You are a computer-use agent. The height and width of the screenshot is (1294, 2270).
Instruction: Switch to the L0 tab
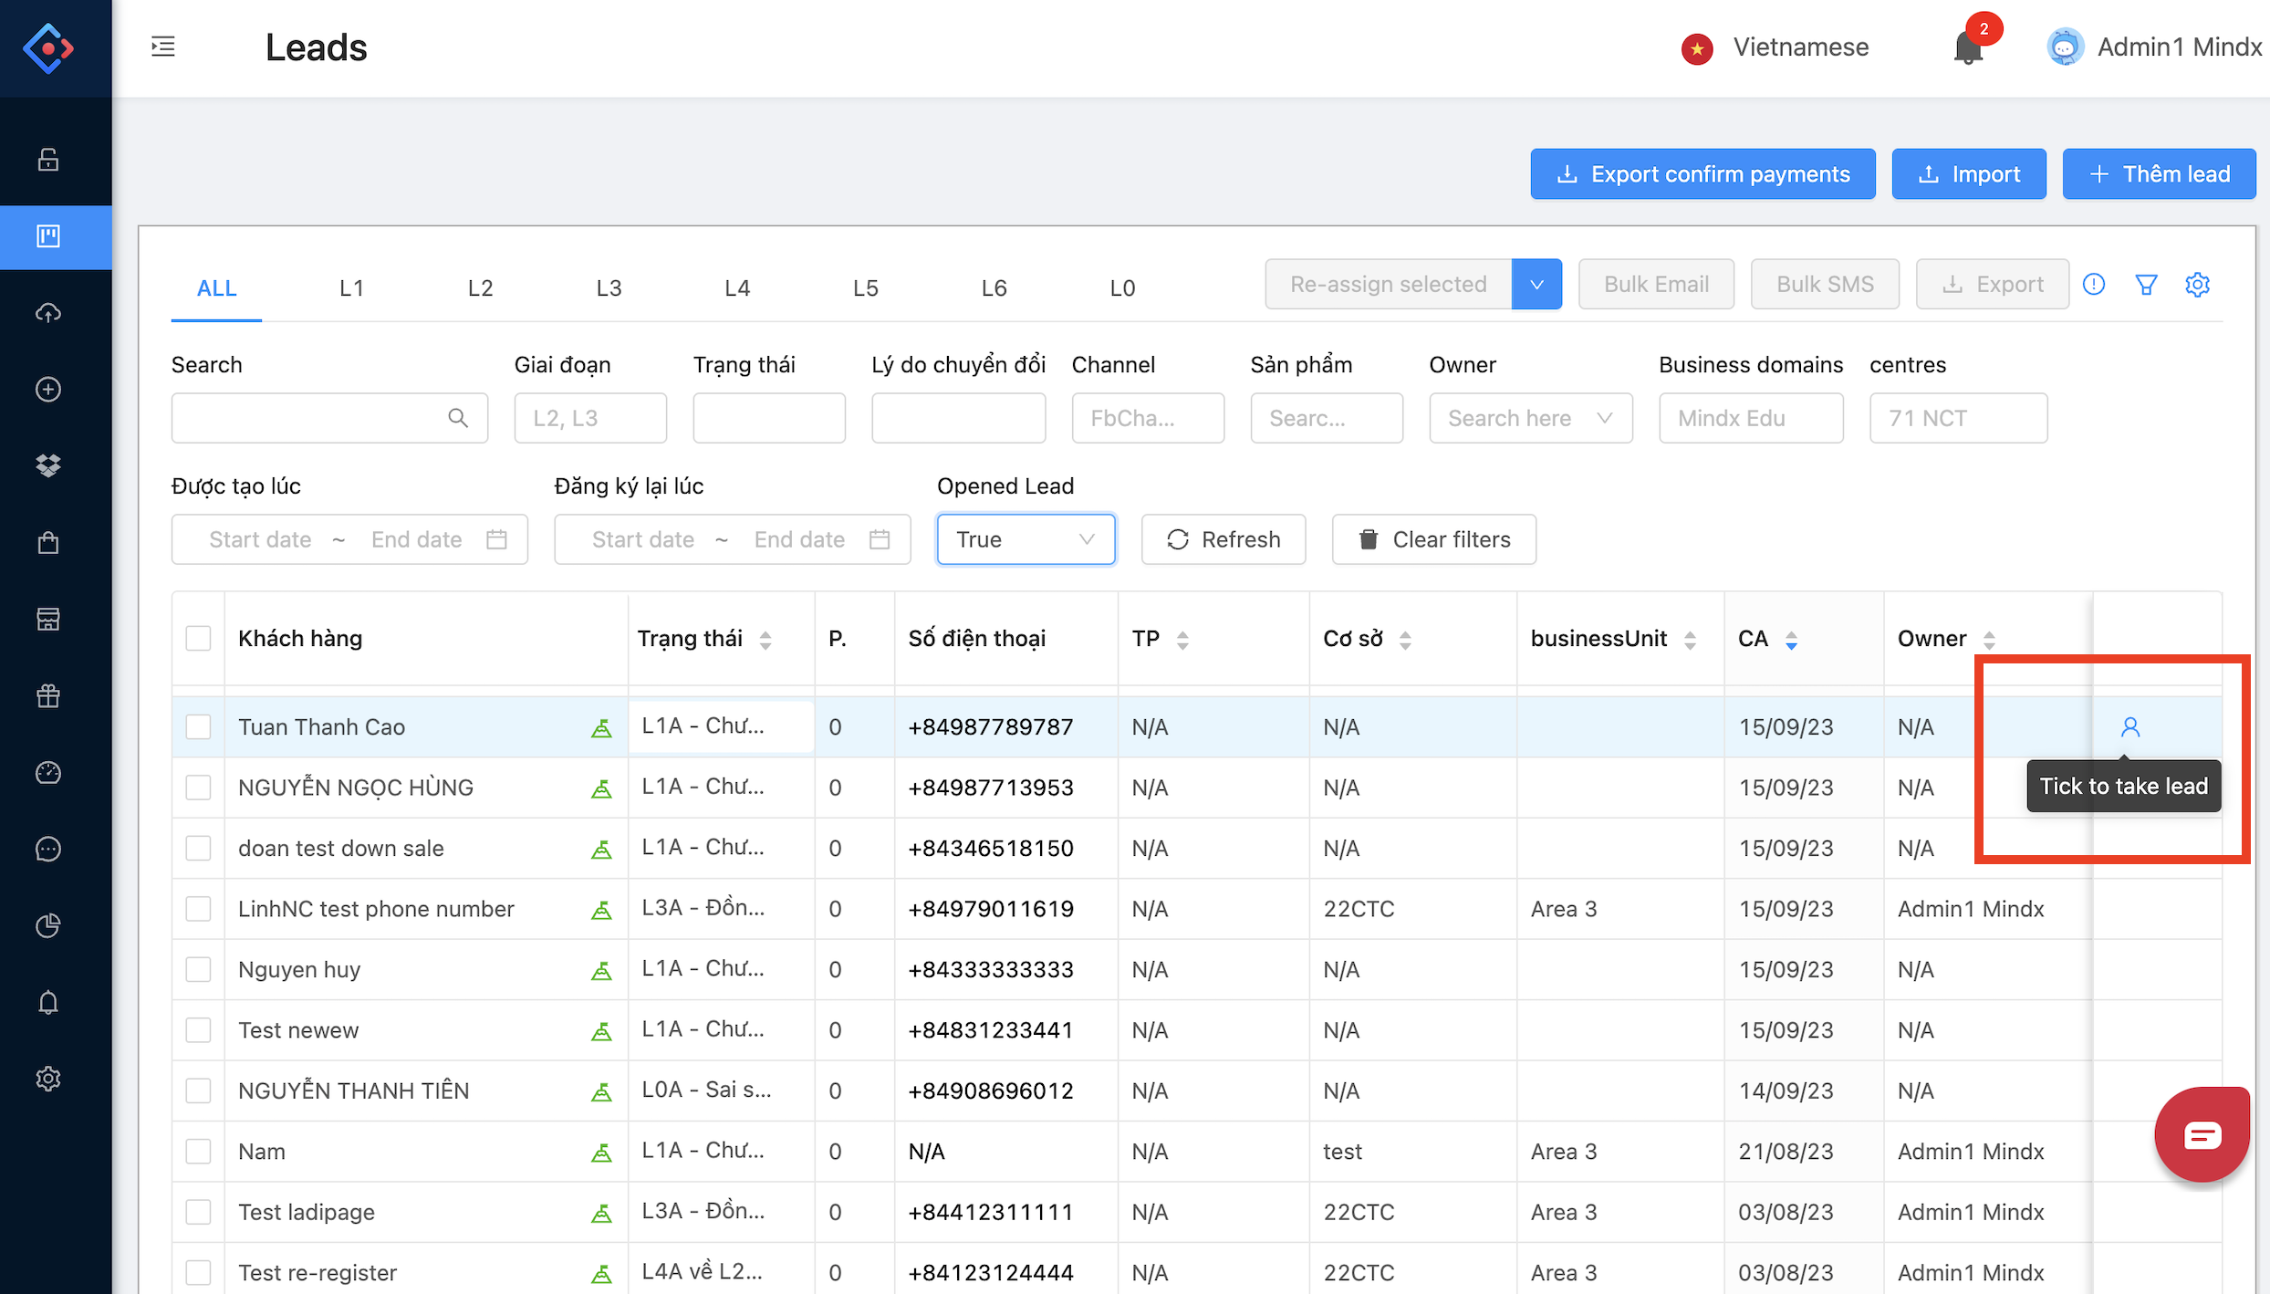point(1122,288)
